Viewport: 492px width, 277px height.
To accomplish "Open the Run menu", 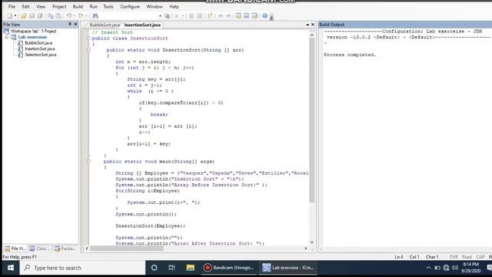I will 94,7.
